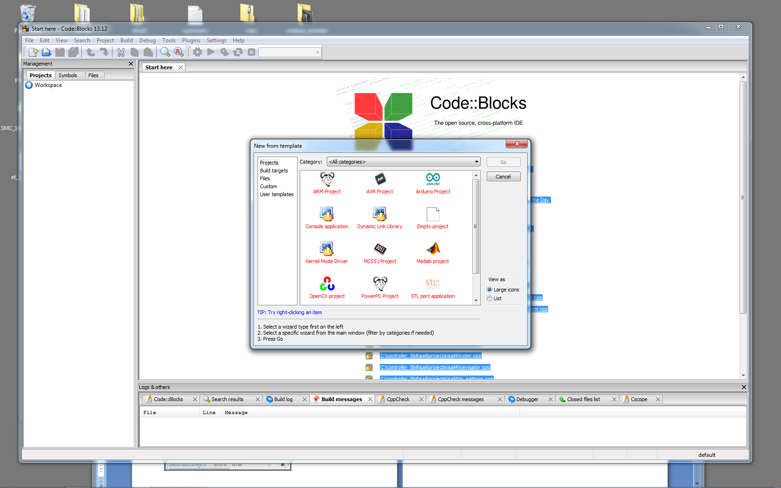Click the Paste toolbar icon

pos(148,52)
